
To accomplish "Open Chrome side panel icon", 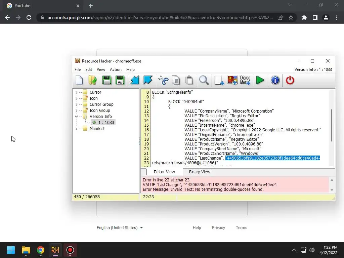I will 315,17.
